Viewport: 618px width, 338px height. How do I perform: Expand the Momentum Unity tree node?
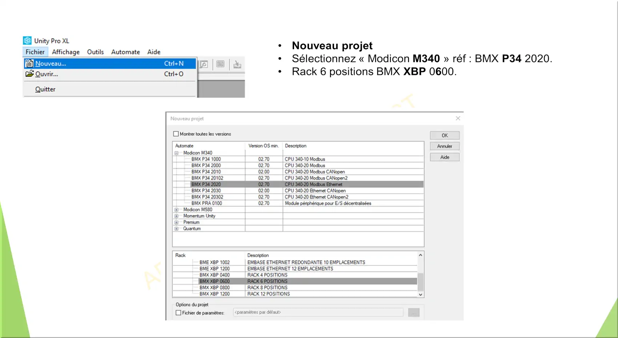[176, 216]
